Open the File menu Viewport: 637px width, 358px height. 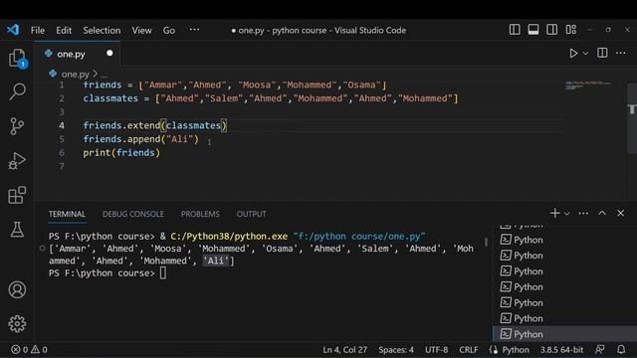tap(38, 31)
